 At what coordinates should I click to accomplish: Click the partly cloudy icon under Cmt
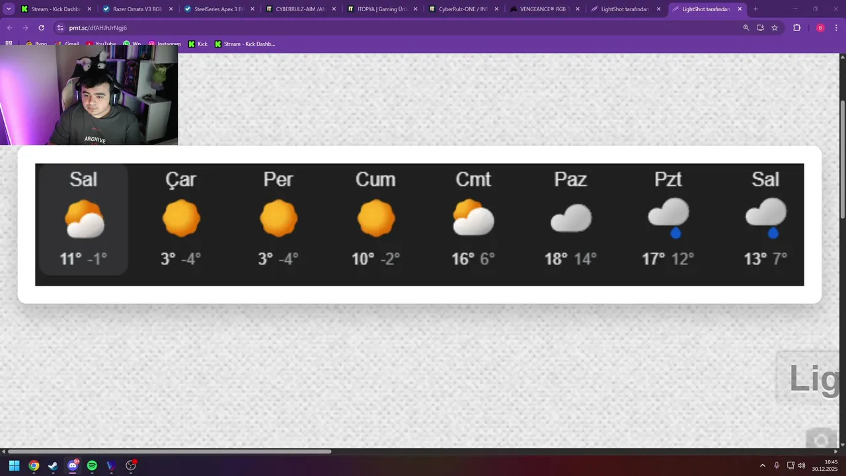(x=473, y=218)
